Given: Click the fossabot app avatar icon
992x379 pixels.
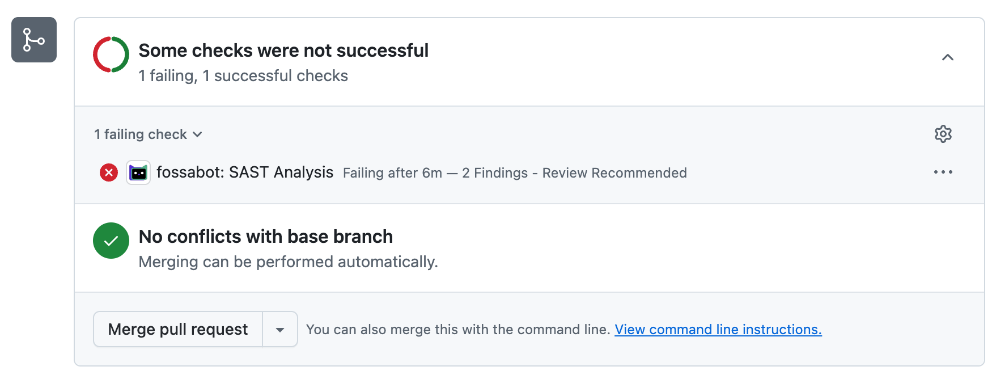Looking at the screenshot, I should 138,172.
